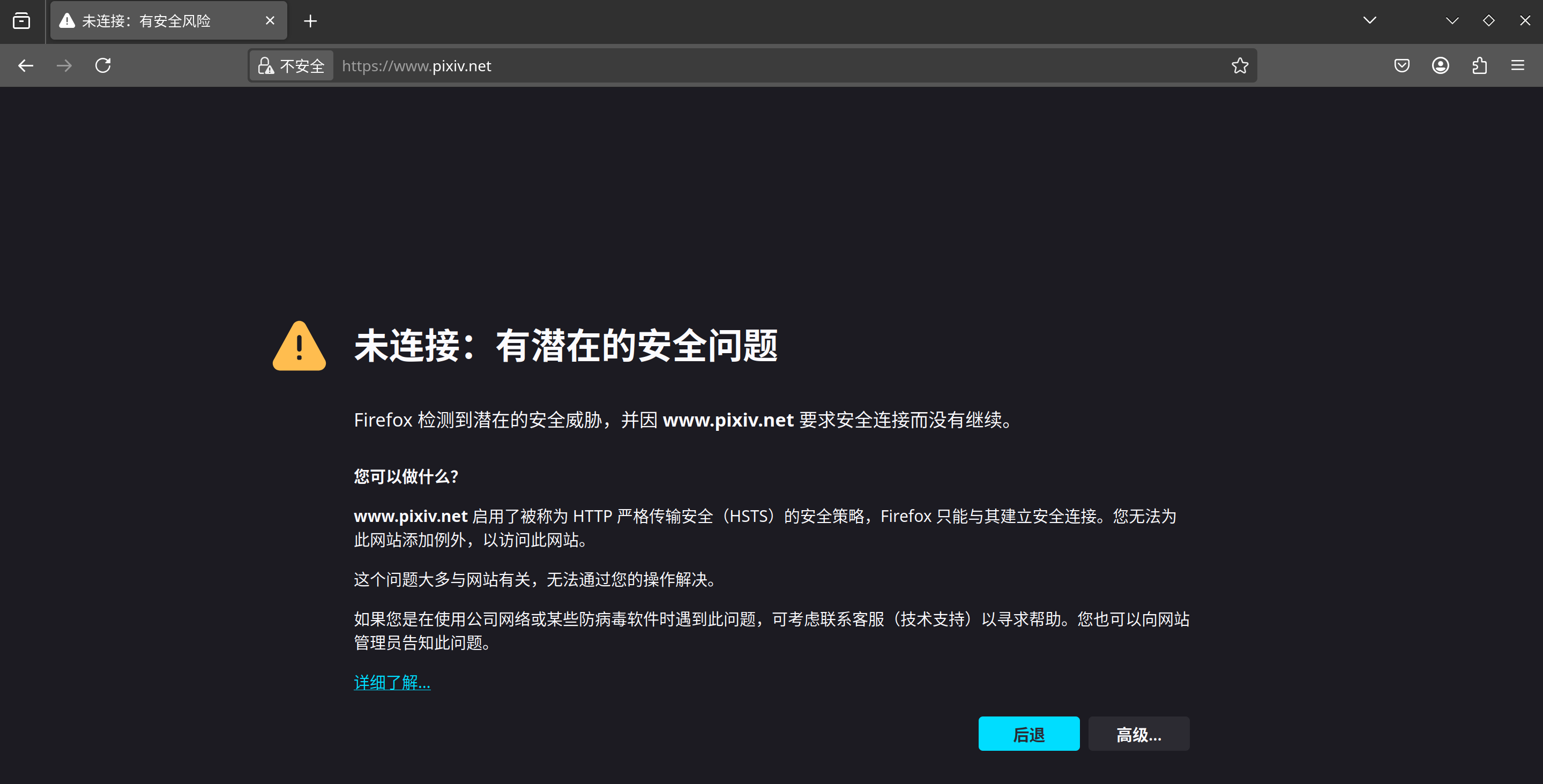Click the 后退 button
The image size is (1543, 784).
click(x=1028, y=734)
